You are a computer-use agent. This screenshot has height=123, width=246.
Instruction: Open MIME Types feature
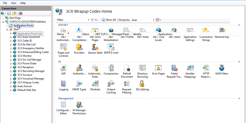click(79, 86)
